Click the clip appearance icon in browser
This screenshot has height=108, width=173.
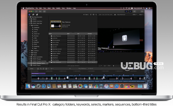[x=91, y=15]
